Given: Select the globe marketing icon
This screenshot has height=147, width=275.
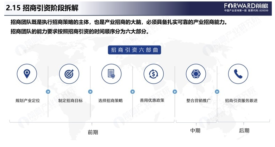Looking at the screenshot, I should (x=196, y=74).
